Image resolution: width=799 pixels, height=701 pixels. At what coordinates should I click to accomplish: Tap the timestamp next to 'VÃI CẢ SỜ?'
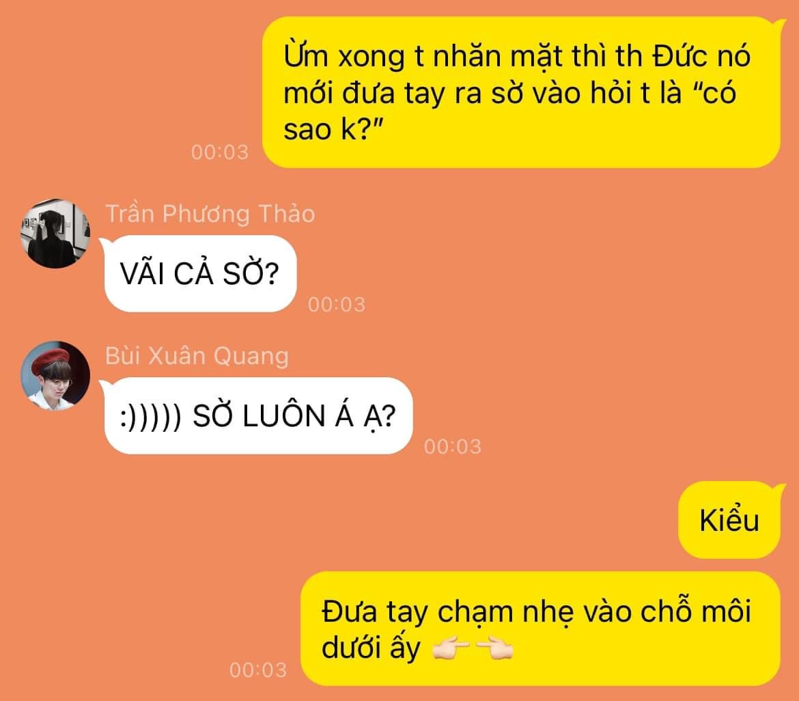336,304
